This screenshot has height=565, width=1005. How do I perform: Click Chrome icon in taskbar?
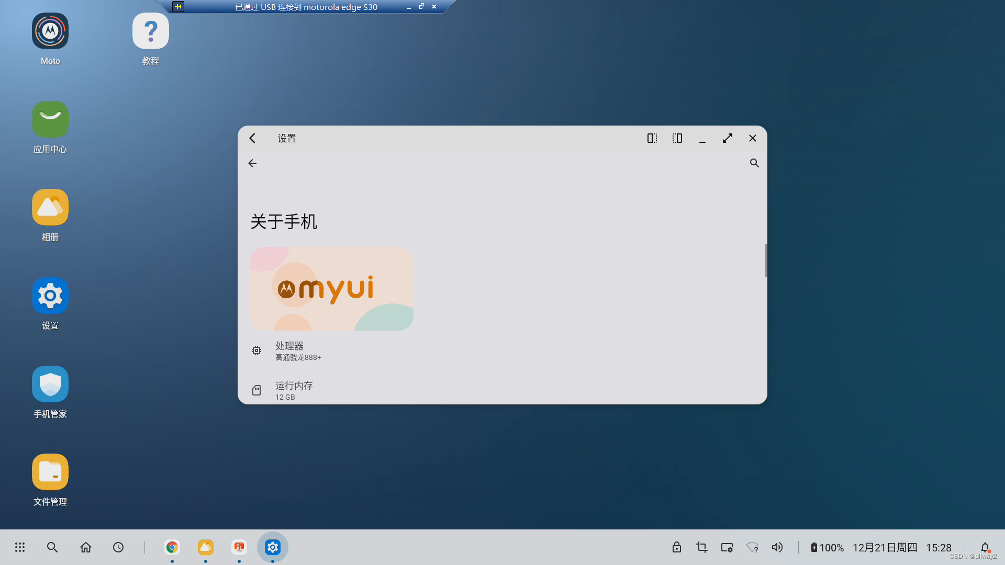tap(172, 547)
